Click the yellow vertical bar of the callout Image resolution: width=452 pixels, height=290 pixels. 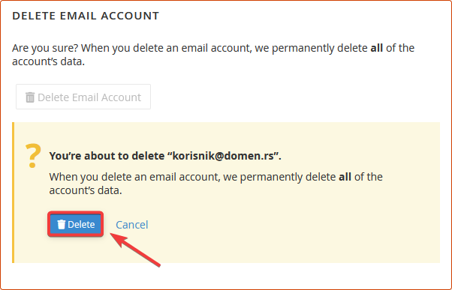[13, 193]
